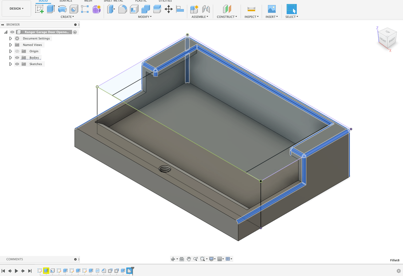
Task: Switch to the SHEET METAL tab
Action: 113,1
